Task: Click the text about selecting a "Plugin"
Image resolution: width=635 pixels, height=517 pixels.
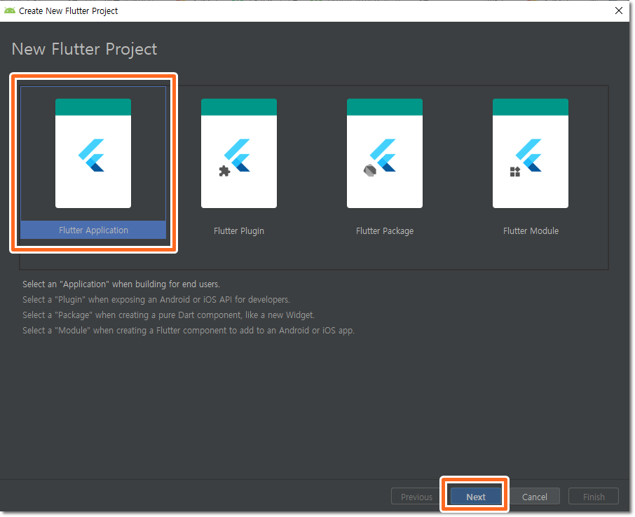Action: (156, 300)
